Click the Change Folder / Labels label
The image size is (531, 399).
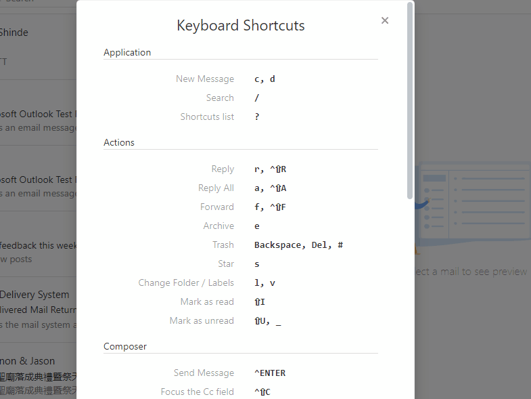pyautogui.click(x=186, y=282)
